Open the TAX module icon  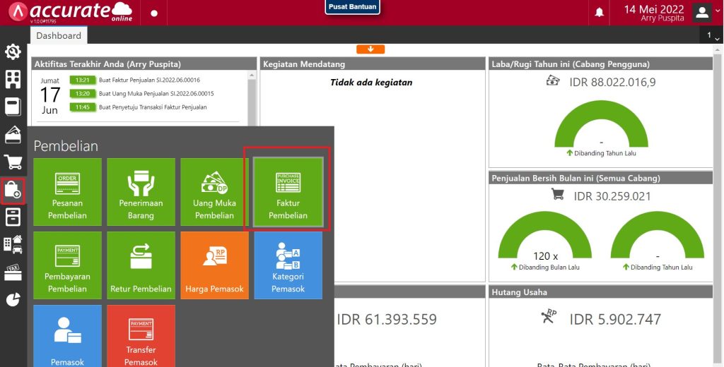pyautogui.click(x=13, y=272)
